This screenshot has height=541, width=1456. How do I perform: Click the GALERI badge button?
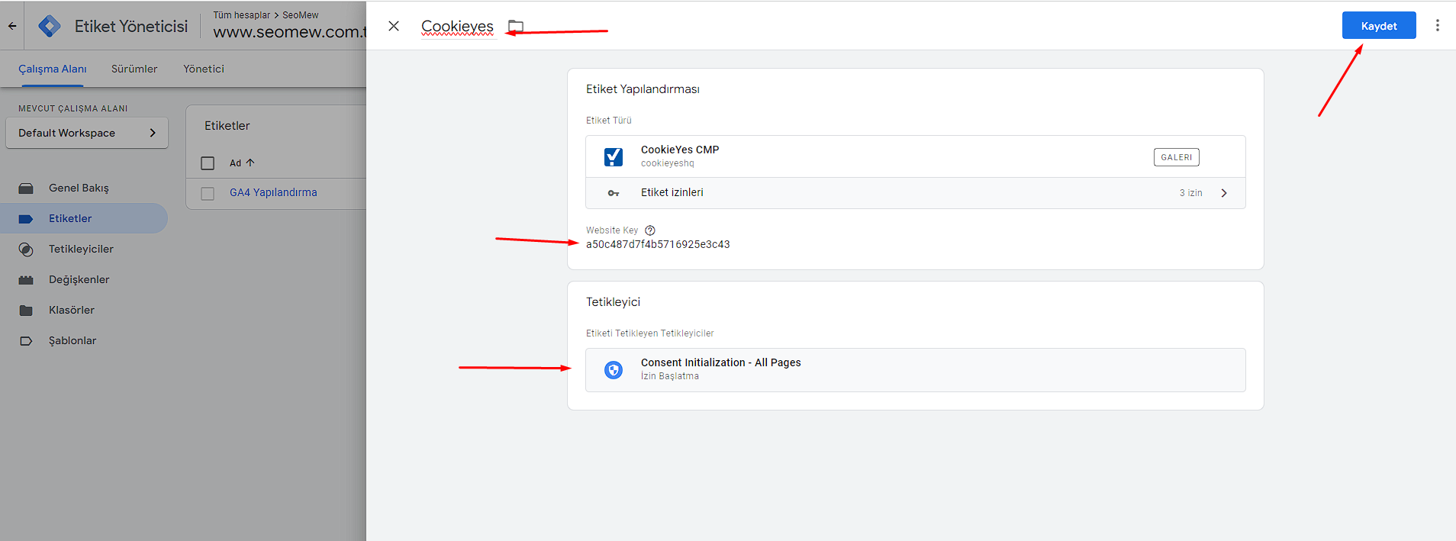click(1176, 157)
